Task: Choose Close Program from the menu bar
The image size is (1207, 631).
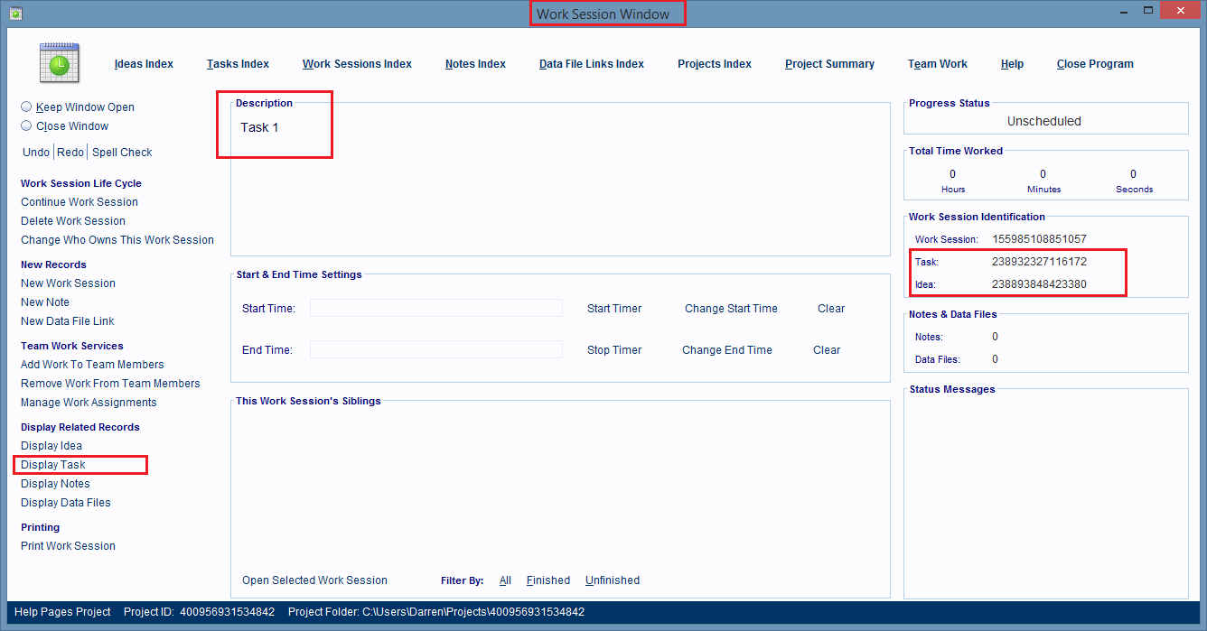Action: (1095, 64)
